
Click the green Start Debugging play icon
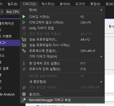point(24,17)
